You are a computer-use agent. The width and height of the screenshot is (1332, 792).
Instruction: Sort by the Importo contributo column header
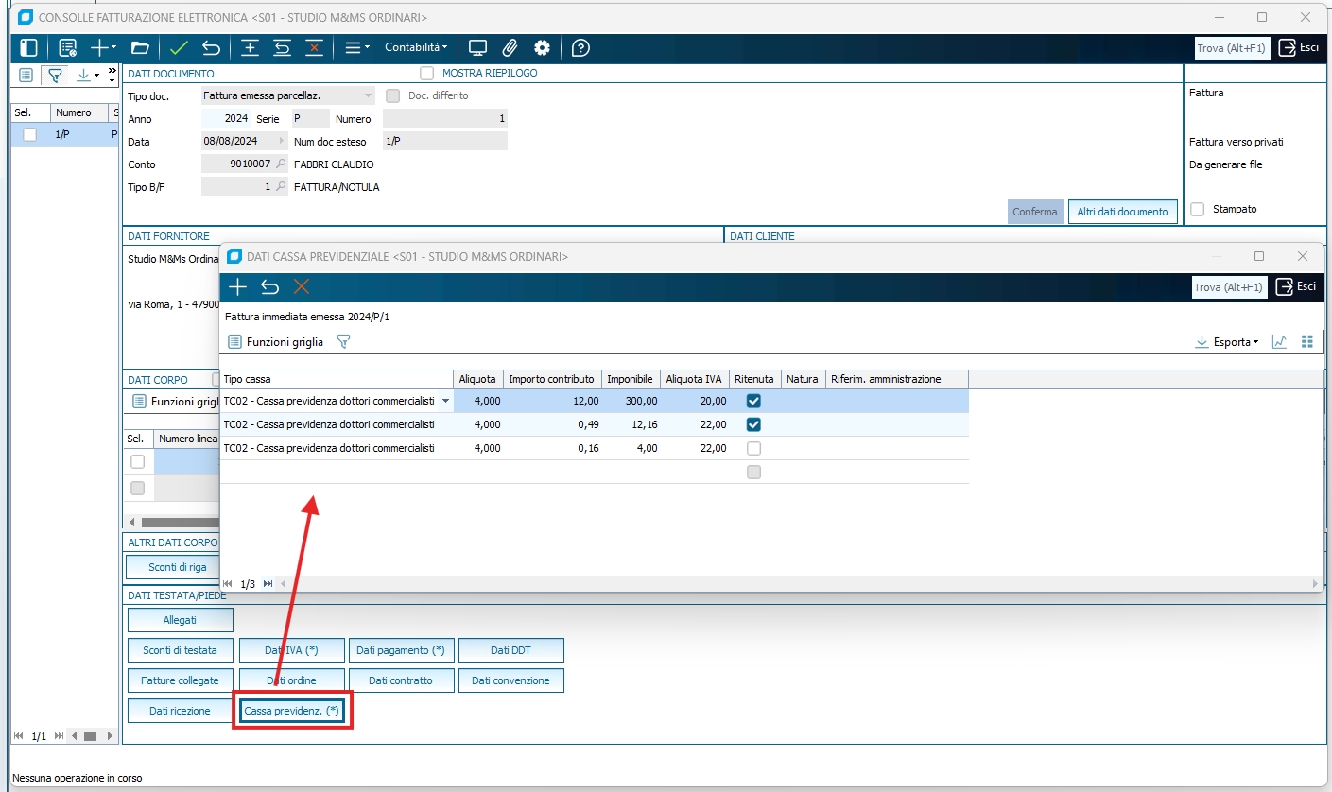point(552,379)
